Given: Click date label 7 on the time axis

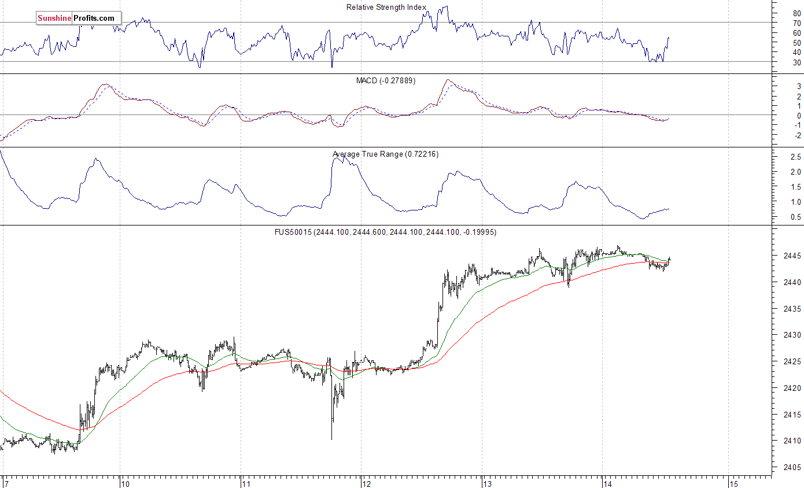Looking at the screenshot, I should click(6, 483).
